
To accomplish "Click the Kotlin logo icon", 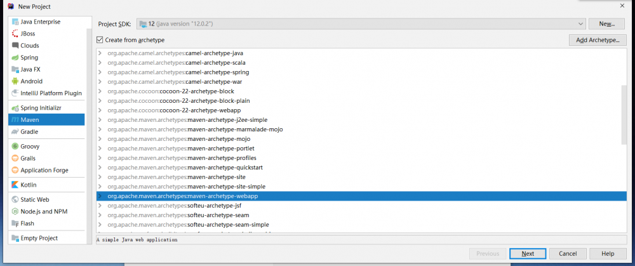I will click(x=15, y=185).
